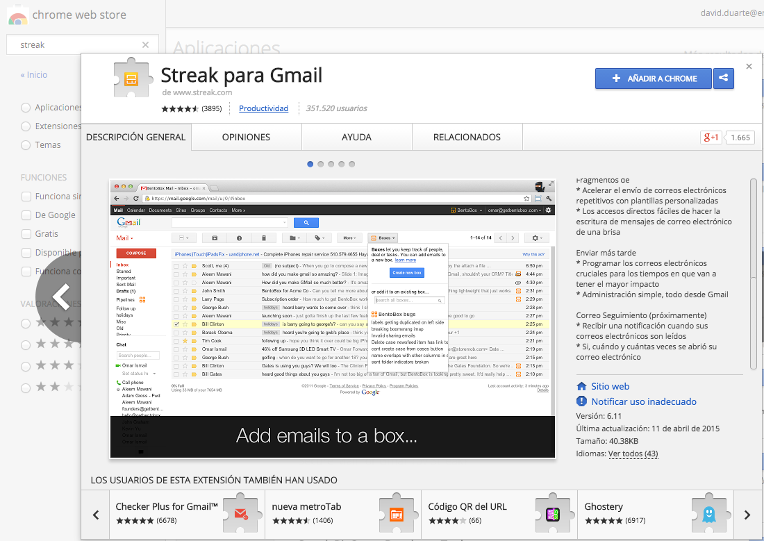
Task: Tick the 'Funciona si…' checkbox
Action: (x=26, y=197)
